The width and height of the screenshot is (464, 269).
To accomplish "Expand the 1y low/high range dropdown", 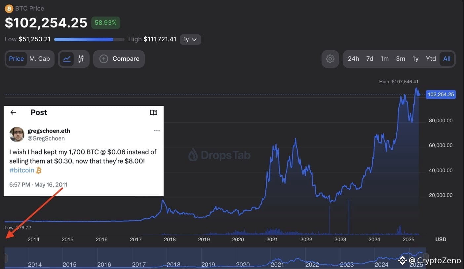I will pyautogui.click(x=190, y=40).
